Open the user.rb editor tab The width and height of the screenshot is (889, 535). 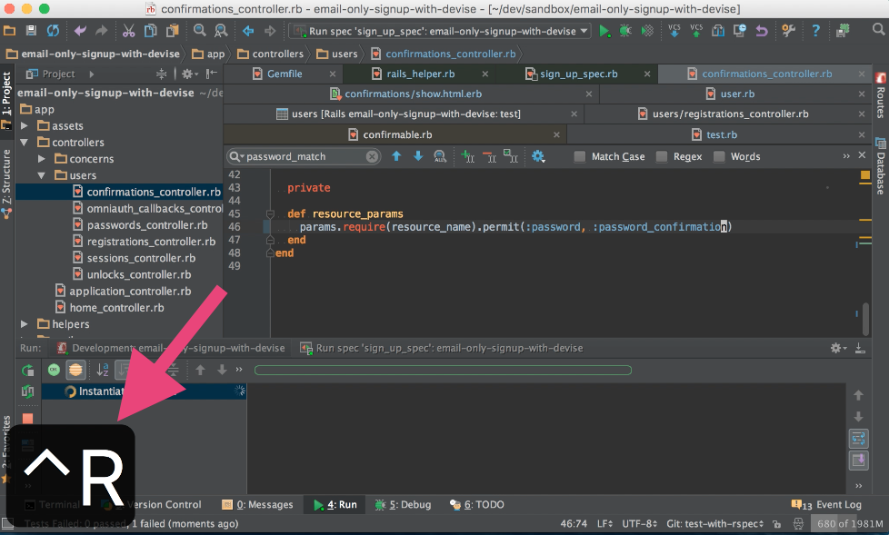tap(736, 94)
